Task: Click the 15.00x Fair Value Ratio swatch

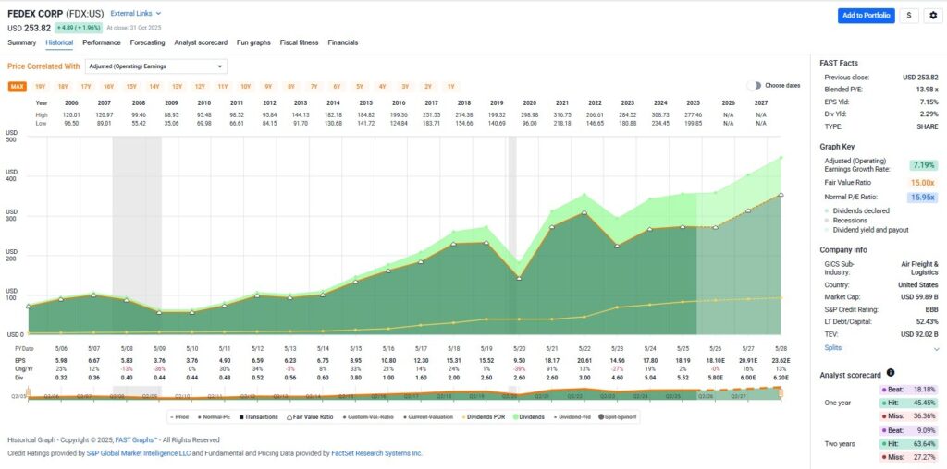Action: point(924,182)
